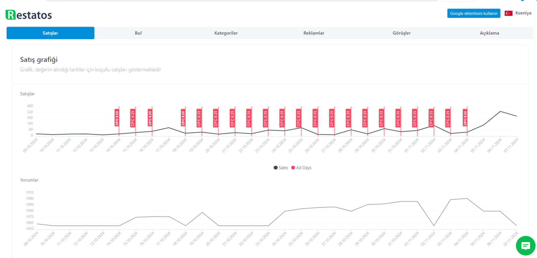Select the CPC 9.25 flag above 02.11.2024
Image resolution: width=537 pixels, height=258 pixels.
(x=431, y=118)
